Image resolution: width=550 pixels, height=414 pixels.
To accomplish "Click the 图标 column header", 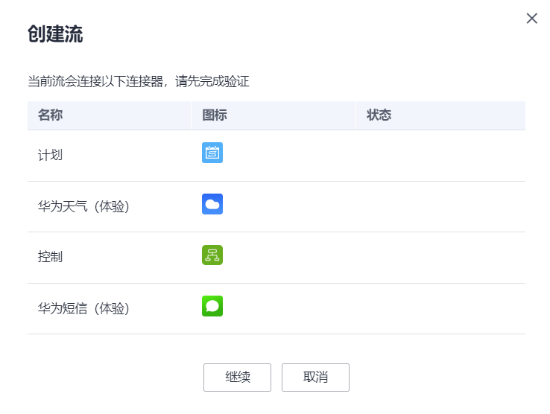I will click(215, 115).
